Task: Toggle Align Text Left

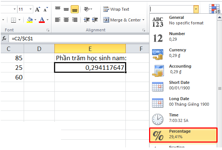Action: [58, 20]
